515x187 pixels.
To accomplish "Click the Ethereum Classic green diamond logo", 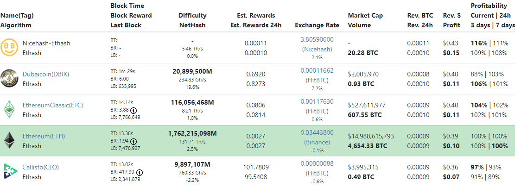I will pos(10,110).
